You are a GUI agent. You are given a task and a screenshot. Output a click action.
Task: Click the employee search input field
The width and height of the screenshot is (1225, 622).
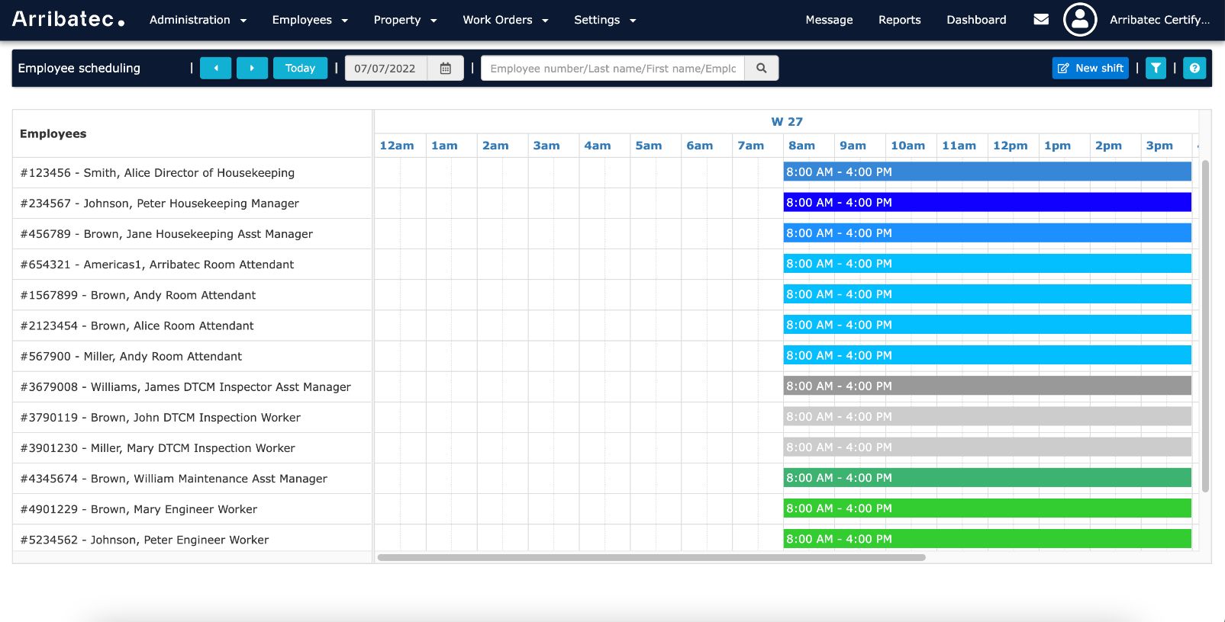point(613,69)
